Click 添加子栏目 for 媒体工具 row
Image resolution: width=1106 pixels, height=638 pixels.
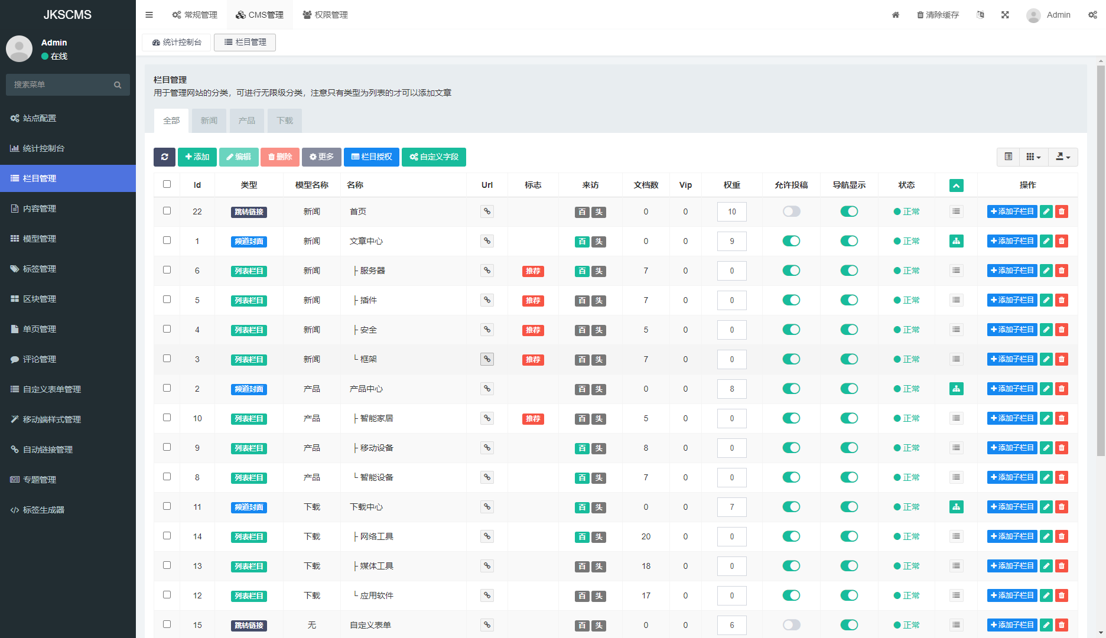coord(1012,566)
